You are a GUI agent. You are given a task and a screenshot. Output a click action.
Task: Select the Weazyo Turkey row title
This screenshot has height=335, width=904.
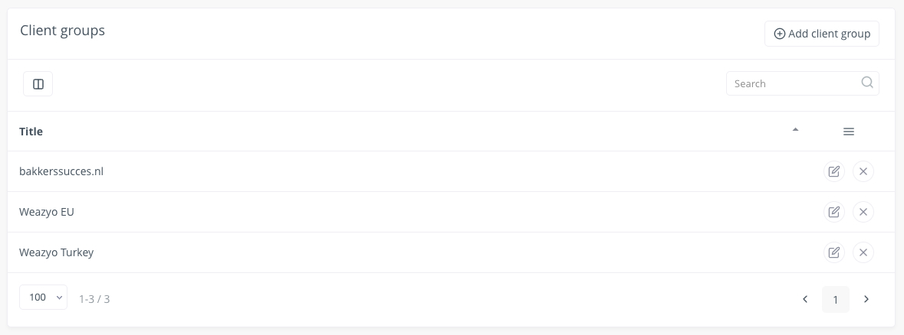(x=57, y=252)
